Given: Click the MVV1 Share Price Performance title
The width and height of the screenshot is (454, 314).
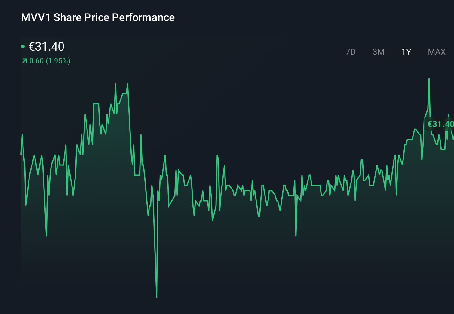Looking at the screenshot, I should click(x=97, y=17).
